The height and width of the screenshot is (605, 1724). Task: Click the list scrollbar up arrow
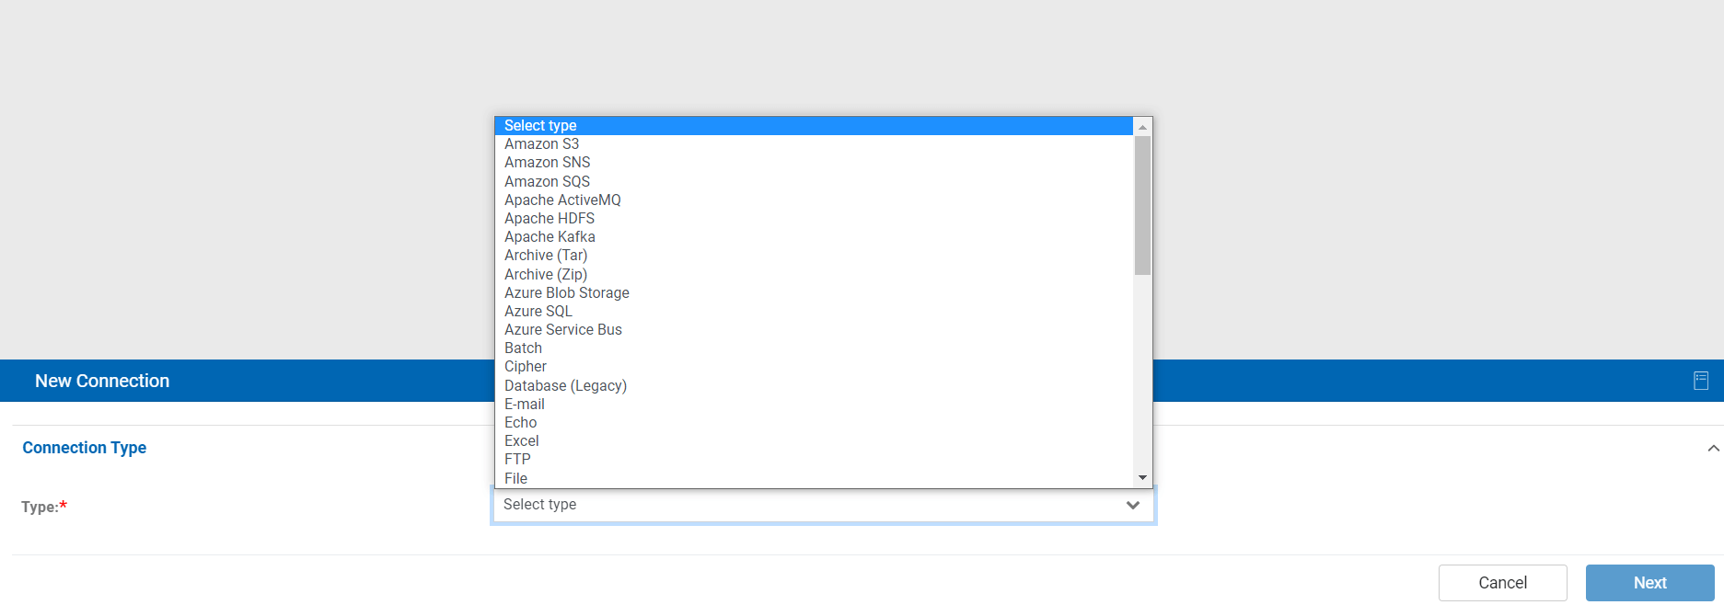tap(1142, 127)
